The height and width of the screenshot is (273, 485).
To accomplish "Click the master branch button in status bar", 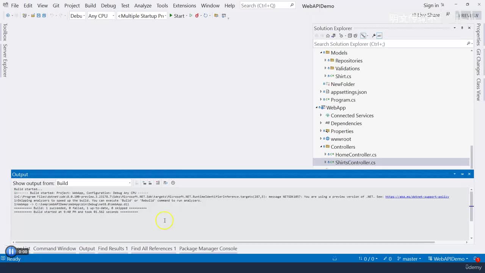I will tap(410, 259).
